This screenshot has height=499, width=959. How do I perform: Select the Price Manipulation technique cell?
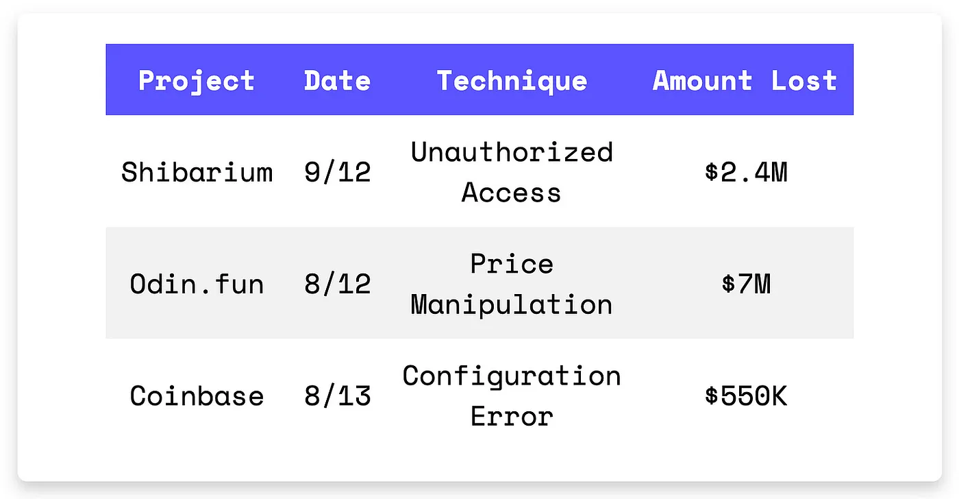coord(512,283)
